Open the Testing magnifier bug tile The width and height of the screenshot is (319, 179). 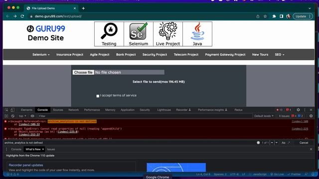coord(109,34)
